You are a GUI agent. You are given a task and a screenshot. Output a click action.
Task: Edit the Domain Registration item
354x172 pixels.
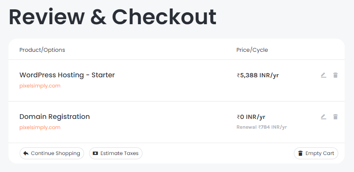pos(324,117)
